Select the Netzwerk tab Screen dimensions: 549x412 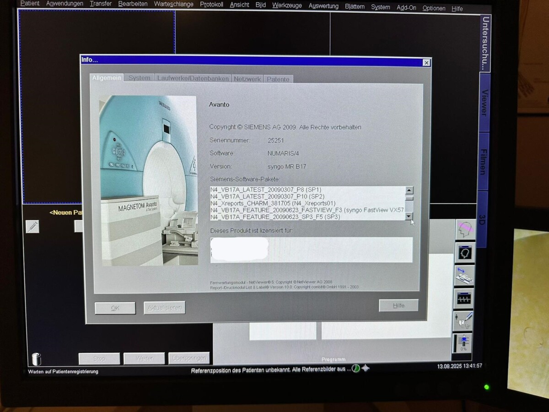pos(247,79)
